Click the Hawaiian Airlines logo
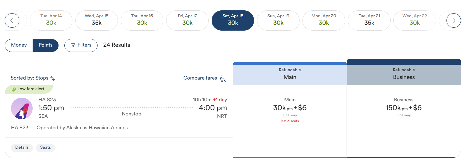The height and width of the screenshot is (162, 466). coord(22,108)
